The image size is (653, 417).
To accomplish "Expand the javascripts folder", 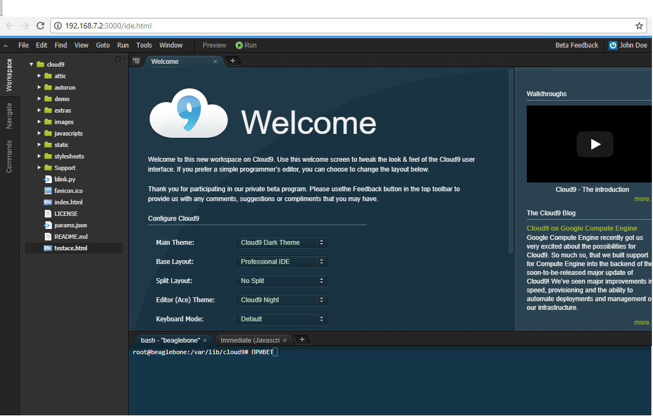I will tap(39, 133).
